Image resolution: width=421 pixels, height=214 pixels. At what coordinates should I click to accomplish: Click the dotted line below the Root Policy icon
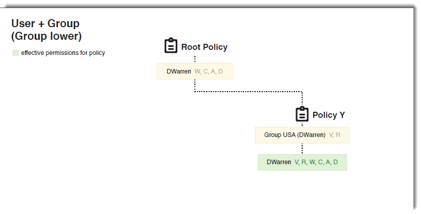[x=195, y=59]
